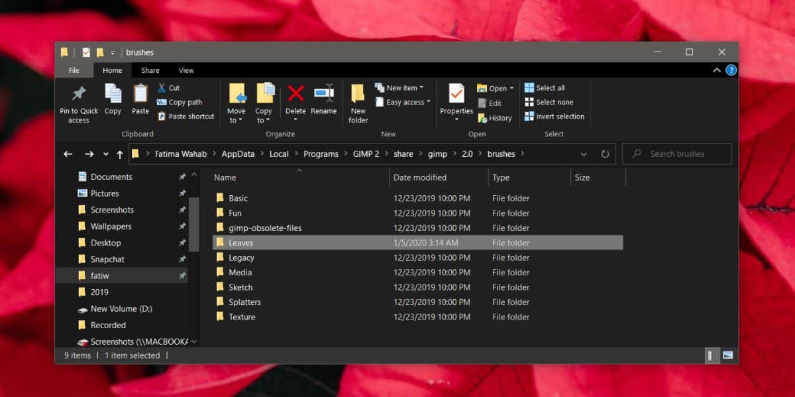Viewport: 795px width, 397px height.
Task: Click History in the Open group
Action: tap(494, 118)
